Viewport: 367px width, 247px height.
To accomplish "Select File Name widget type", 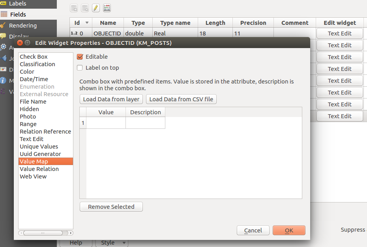I will (46, 102).
